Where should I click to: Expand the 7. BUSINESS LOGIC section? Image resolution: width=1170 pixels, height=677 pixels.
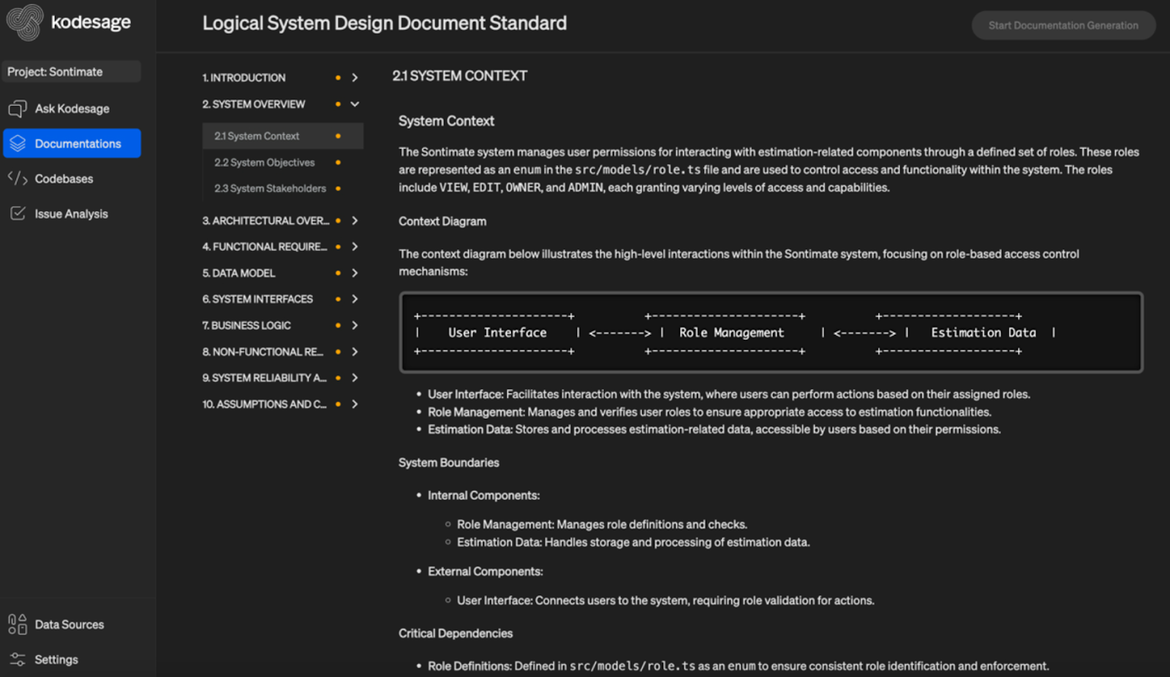pyautogui.click(x=355, y=325)
